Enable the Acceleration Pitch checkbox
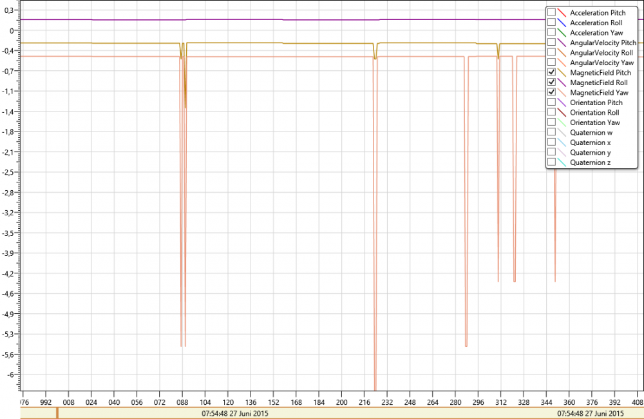The height and width of the screenshot is (419, 644). coord(551,13)
